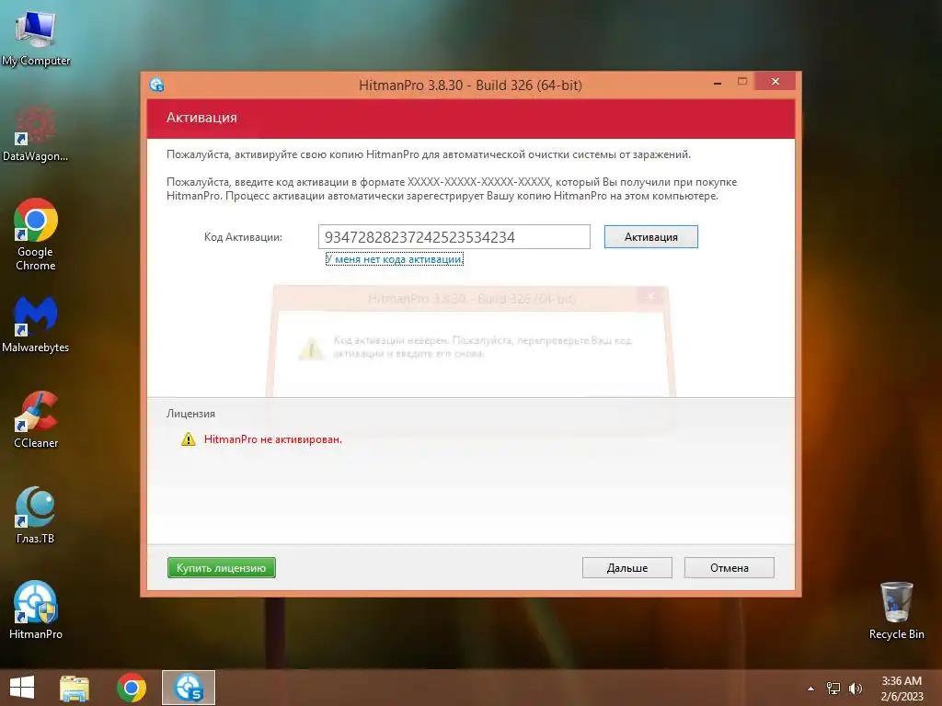Open My Computer desktop icon

click(x=36, y=37)
